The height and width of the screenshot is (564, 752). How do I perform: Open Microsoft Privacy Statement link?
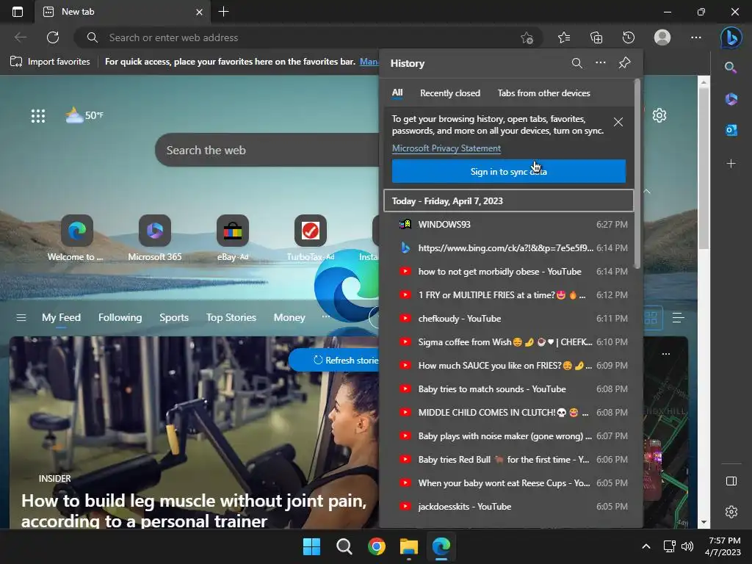446,148
